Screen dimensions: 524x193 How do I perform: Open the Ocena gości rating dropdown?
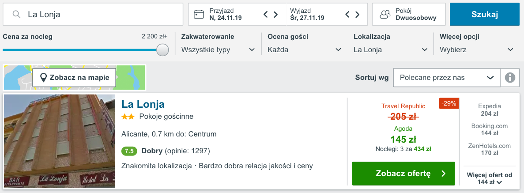(305, 50)
